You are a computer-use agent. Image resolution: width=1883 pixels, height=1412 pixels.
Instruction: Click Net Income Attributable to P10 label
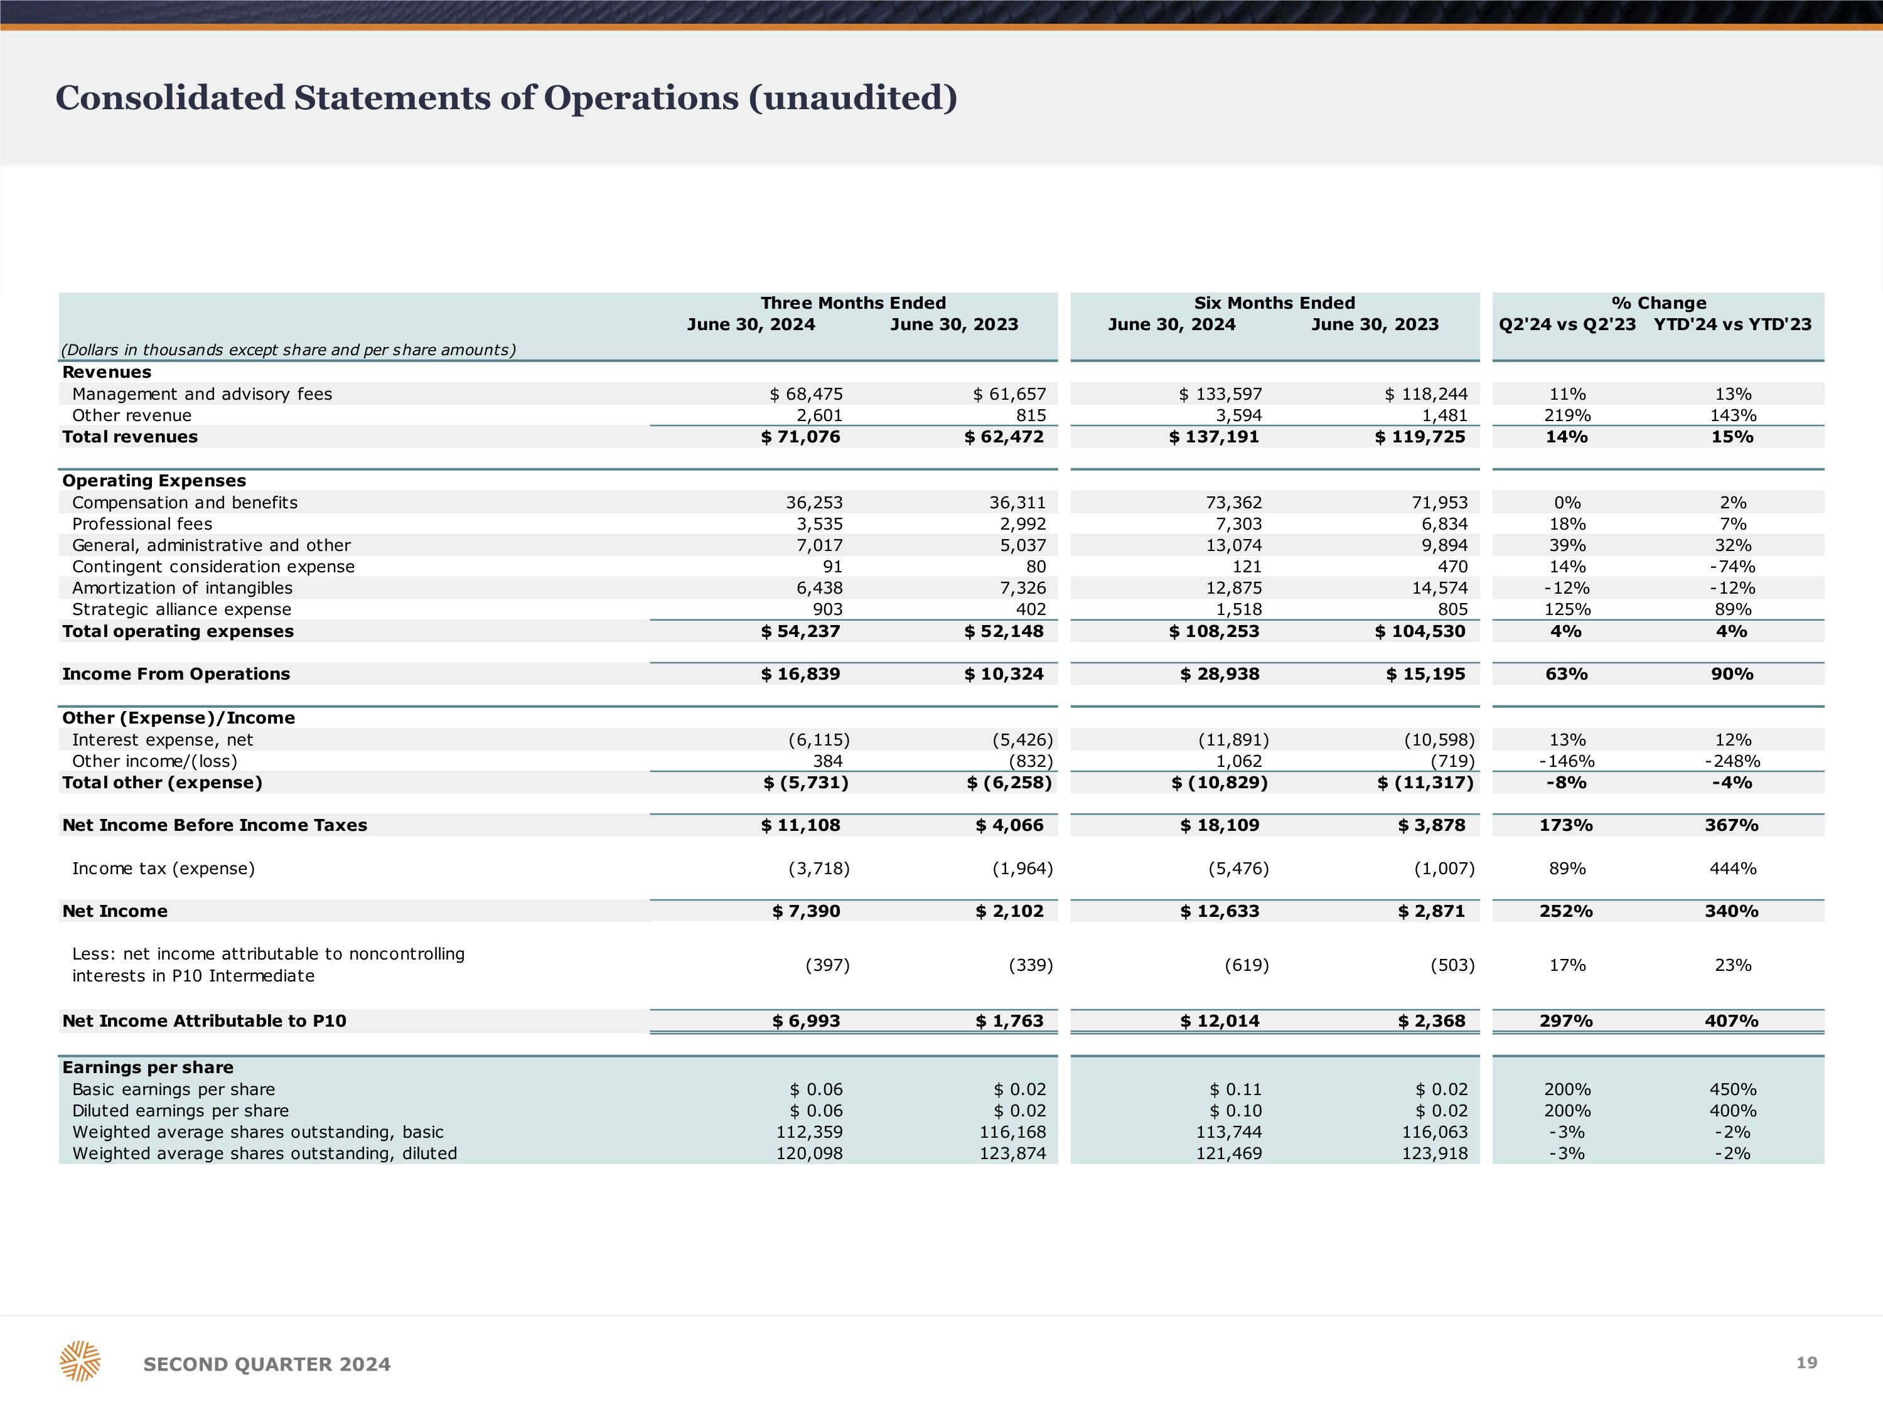point(203,1020)
